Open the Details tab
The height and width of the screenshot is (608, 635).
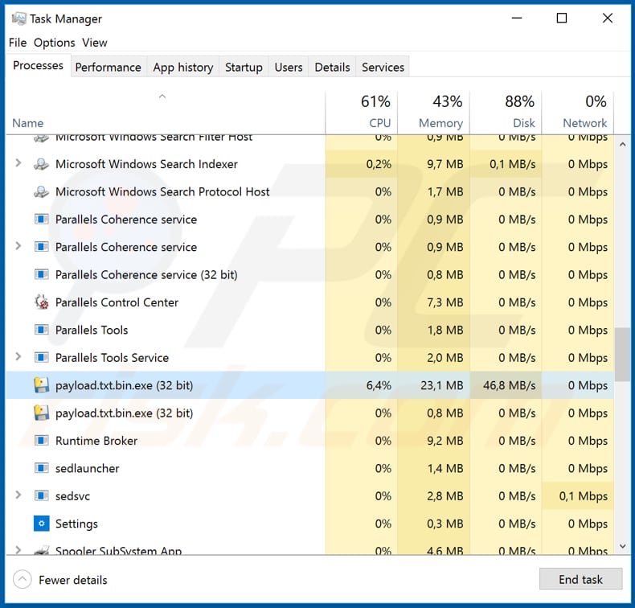click(x=332, y=68)
